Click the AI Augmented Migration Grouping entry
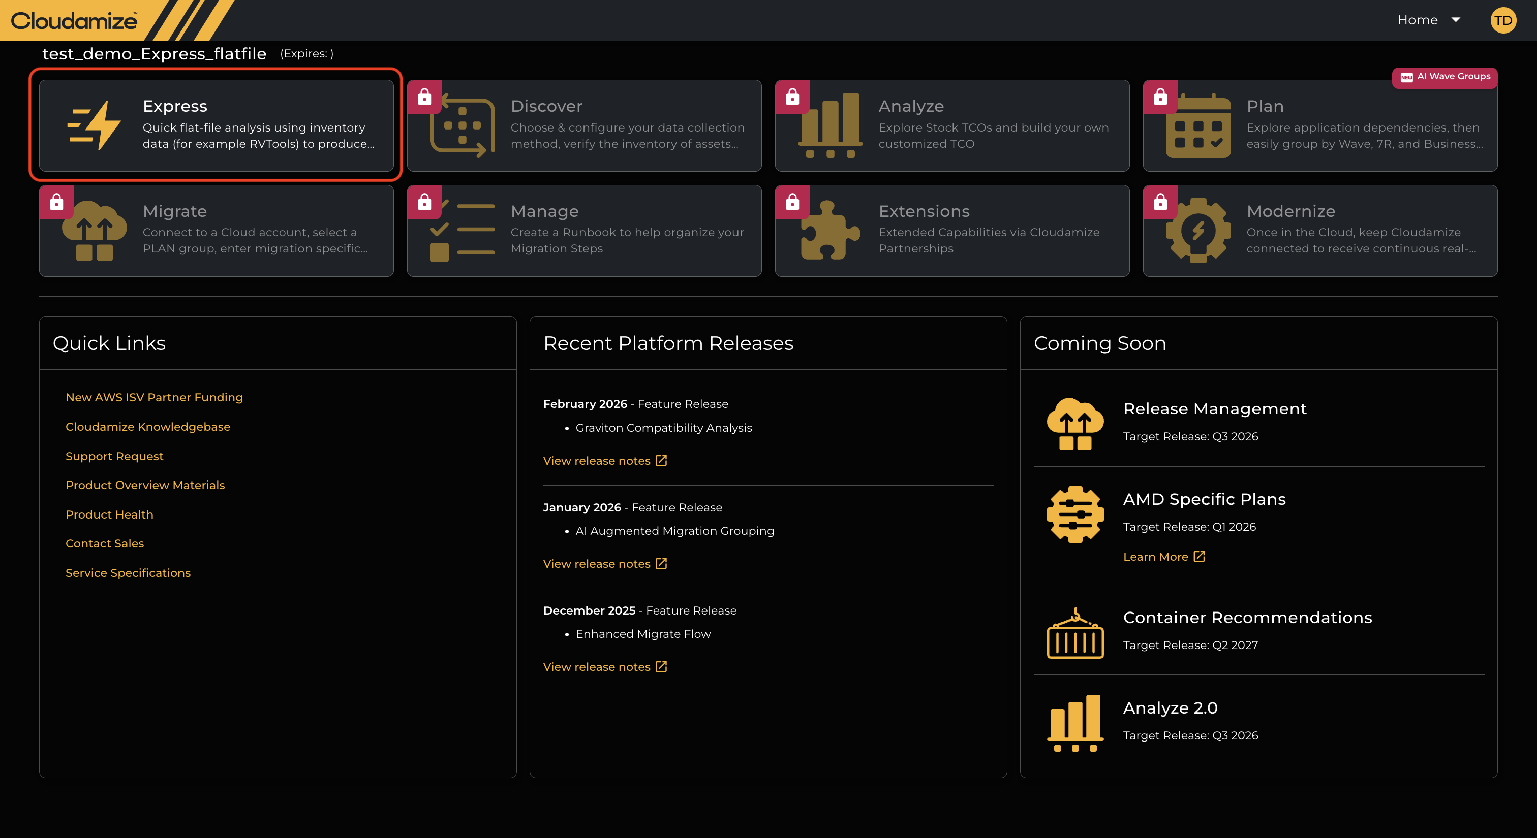 [675, 531]
